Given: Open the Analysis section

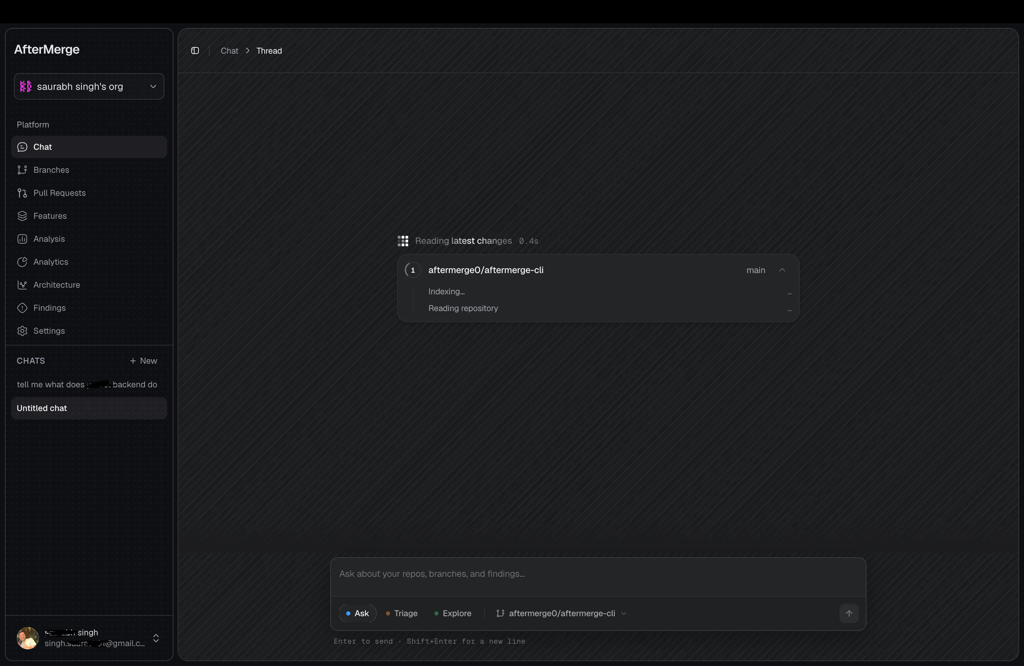Looking at the screenshot, I should 89,239.
